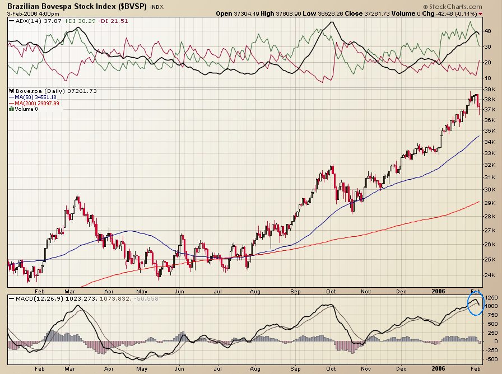The width and height of the screenshot is (502, 374).
Task: Click the 2006 label under the price panel
Action: pos(438,291)
